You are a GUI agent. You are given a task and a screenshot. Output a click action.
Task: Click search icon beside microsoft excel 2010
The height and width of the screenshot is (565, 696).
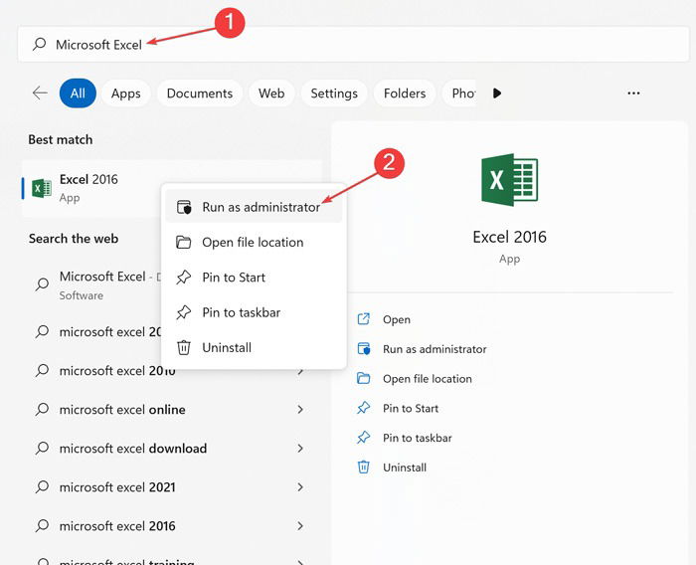click(42, 370)
